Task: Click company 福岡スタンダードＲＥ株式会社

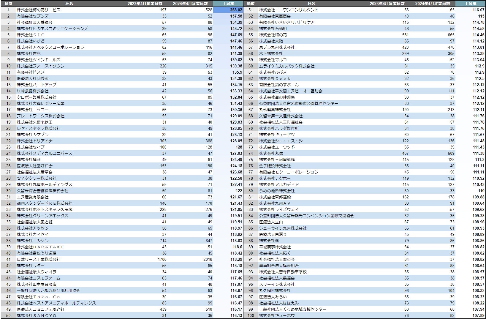Action: (45, 203)
